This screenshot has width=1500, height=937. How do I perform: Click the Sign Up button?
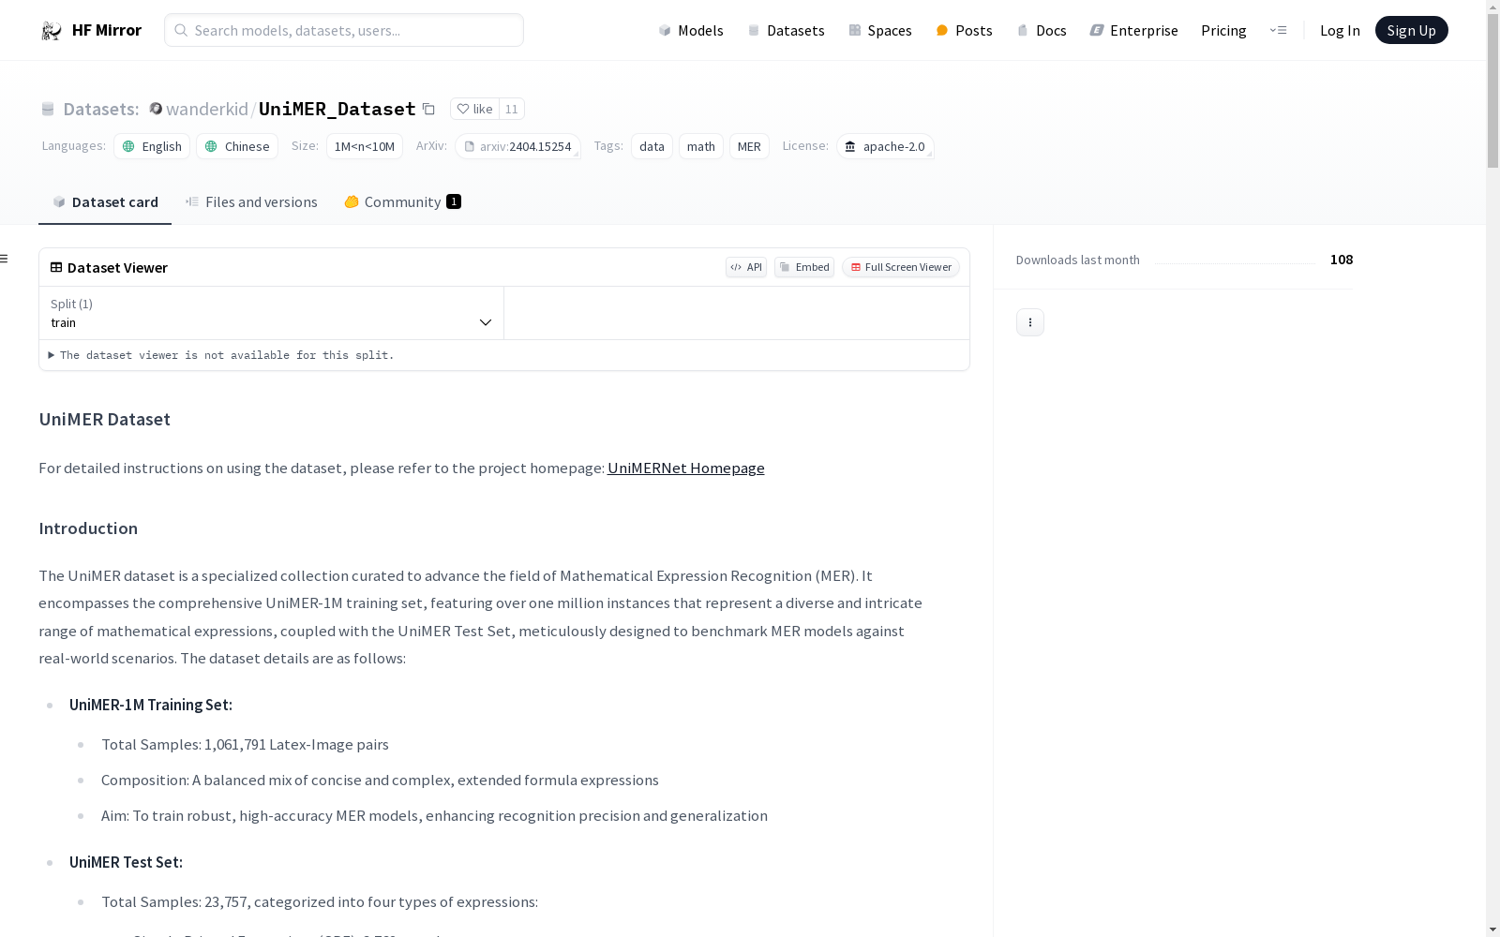[x=1411, y=30]
